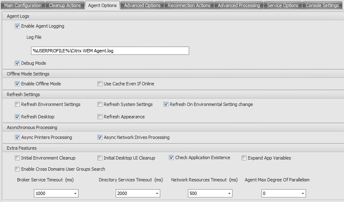Toggle Async Network Drives Processing
Viewport: 344px width, 202px height.
(100, 137)
